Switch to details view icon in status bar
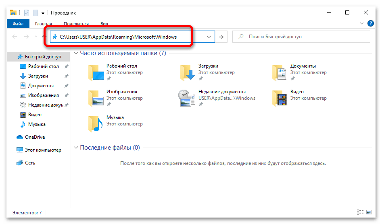 pos(360,212)
